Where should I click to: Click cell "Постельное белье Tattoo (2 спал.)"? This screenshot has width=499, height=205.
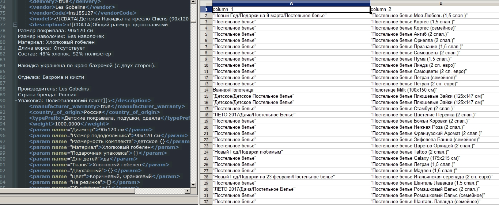[435, 152]
